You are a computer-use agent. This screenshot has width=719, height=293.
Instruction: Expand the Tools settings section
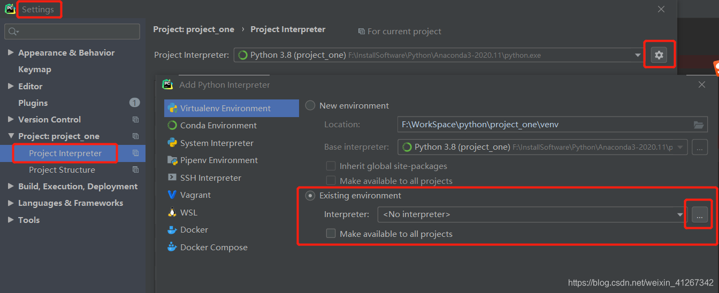click(11, 220)
